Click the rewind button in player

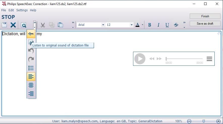152,59
